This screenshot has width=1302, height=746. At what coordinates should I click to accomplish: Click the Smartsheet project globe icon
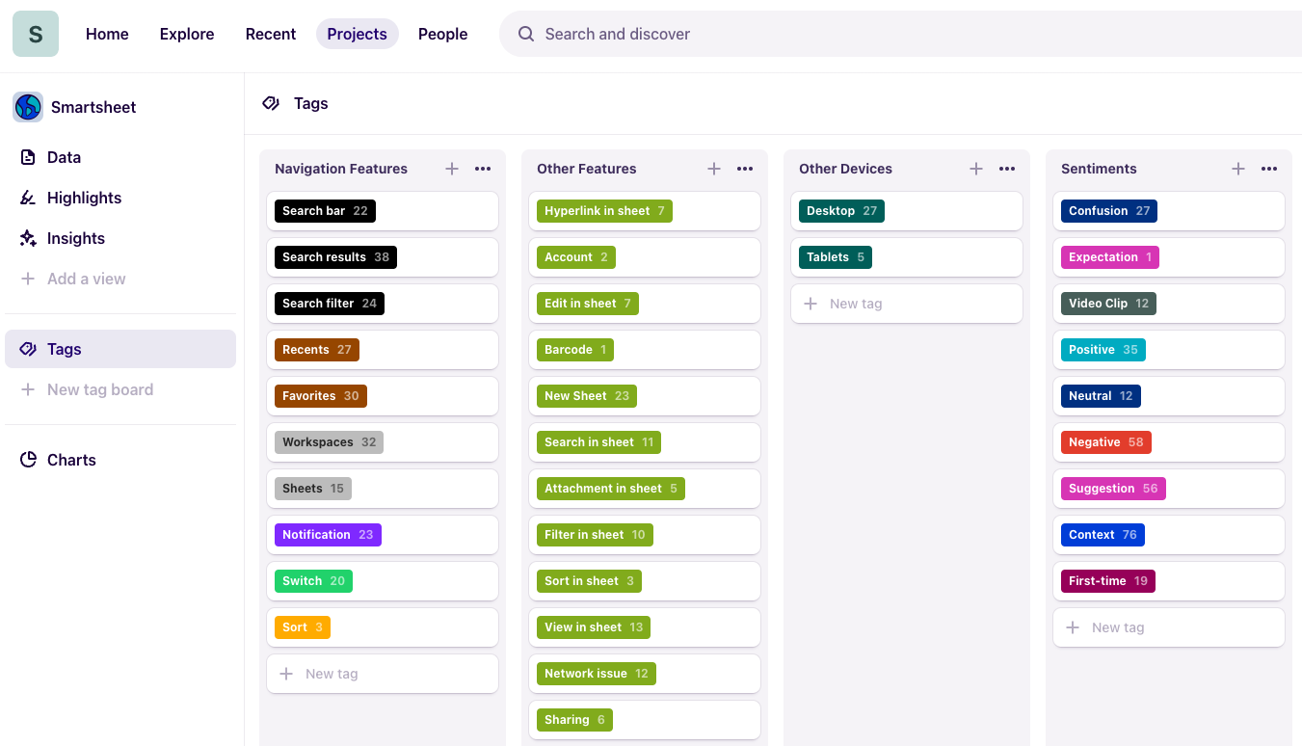[28, 107]
